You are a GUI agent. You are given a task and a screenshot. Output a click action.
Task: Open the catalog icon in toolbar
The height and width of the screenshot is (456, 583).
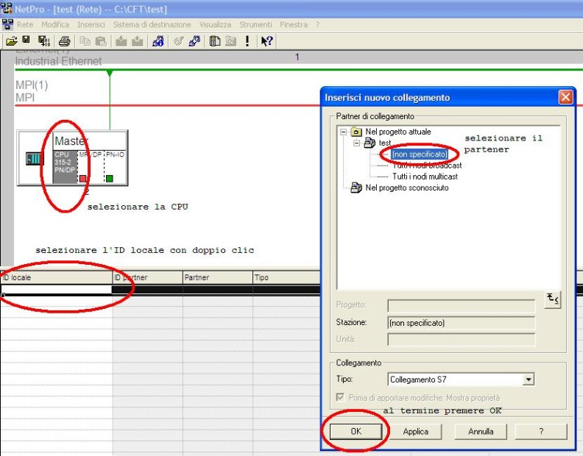coord(214,41)
